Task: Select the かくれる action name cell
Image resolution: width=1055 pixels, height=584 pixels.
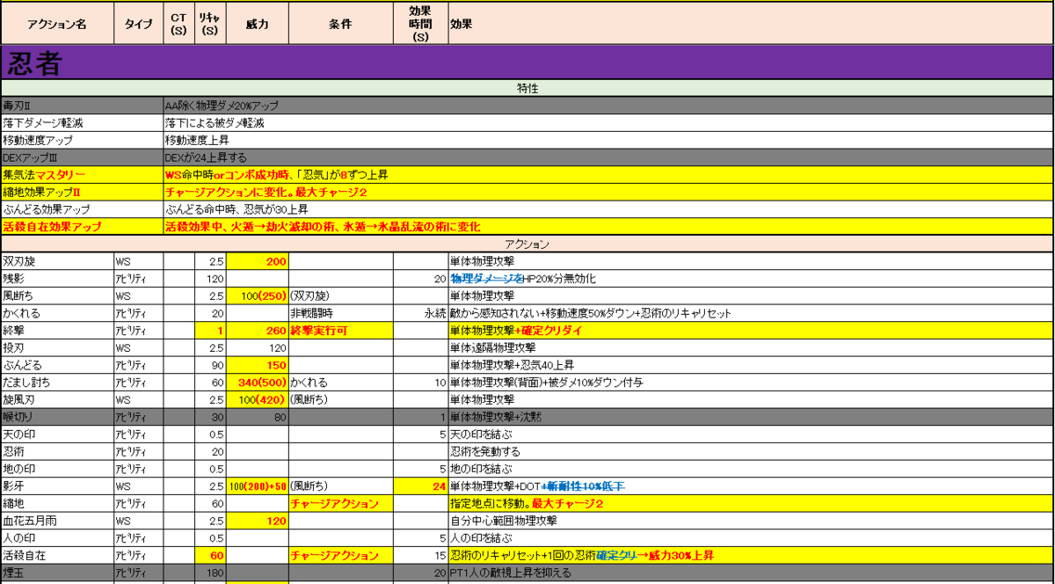Action: (57, 313)
